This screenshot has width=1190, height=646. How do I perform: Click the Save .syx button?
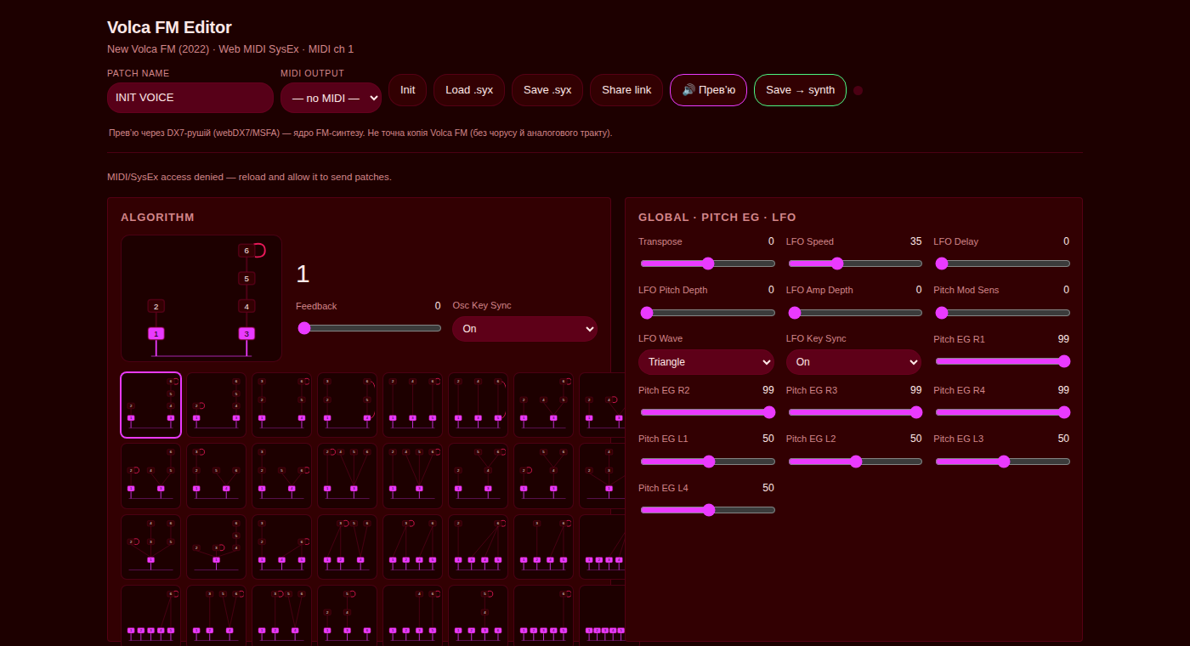(547, 90)
